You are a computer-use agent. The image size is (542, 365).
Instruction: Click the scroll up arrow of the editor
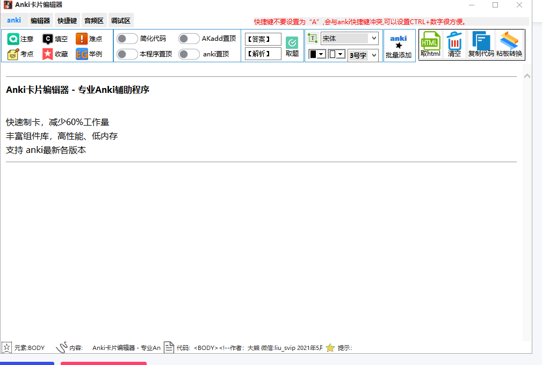click(x=527, y=76)
